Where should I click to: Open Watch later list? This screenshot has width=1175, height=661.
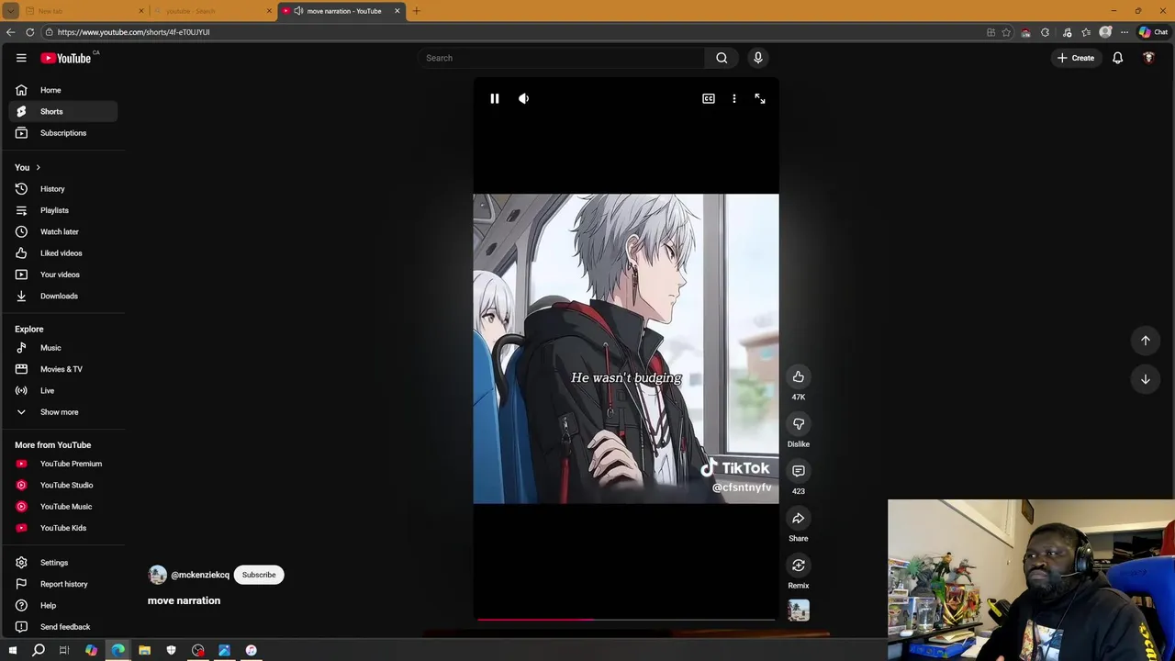coord(63,231)
